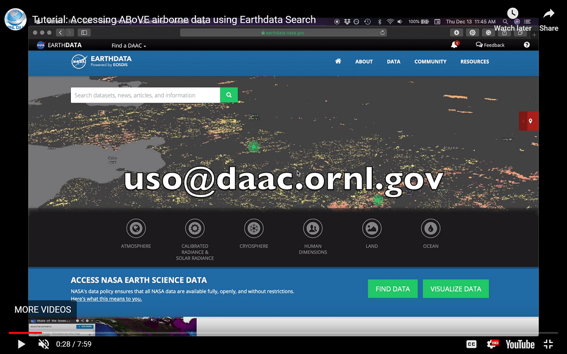Open YouTube player settings gear

pos(492,344)
